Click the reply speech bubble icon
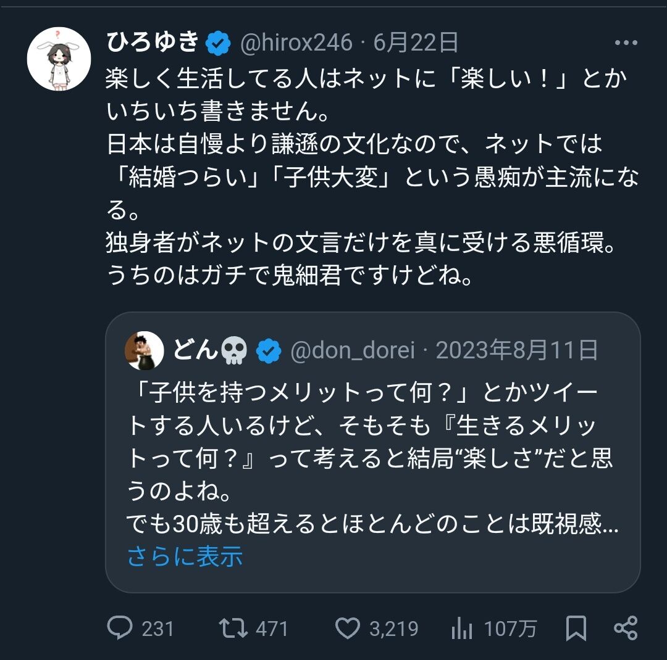This screenshot has width=667, height=660. click(120, 628)
